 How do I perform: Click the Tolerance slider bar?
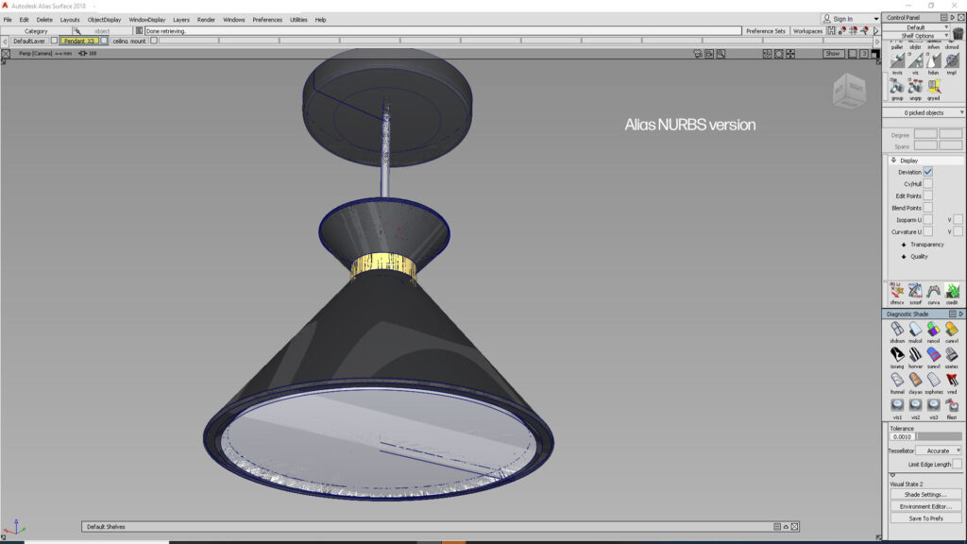pyautogui.click(x=940, y=436)
